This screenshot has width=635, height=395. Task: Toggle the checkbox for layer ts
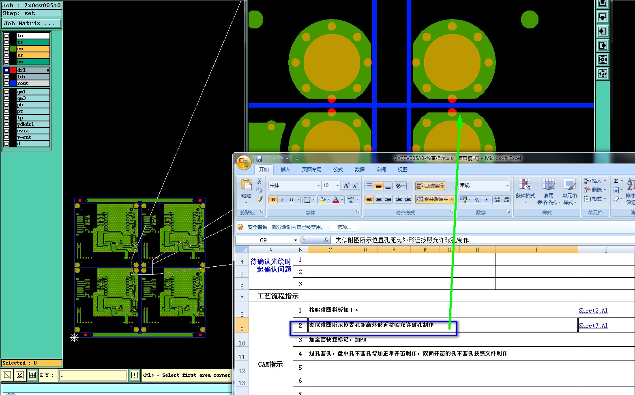[x=6, y=42]
